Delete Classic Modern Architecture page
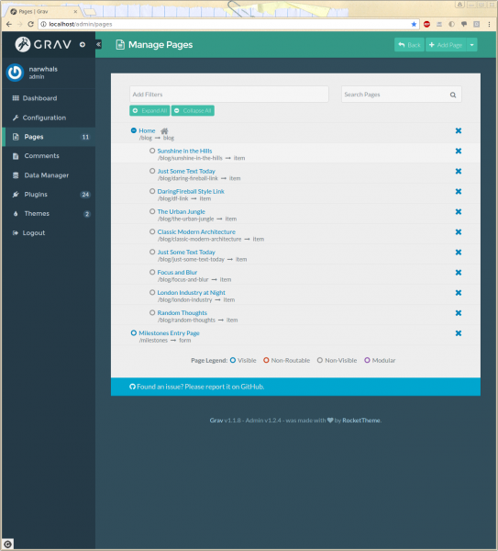 (x=459, y=232)
